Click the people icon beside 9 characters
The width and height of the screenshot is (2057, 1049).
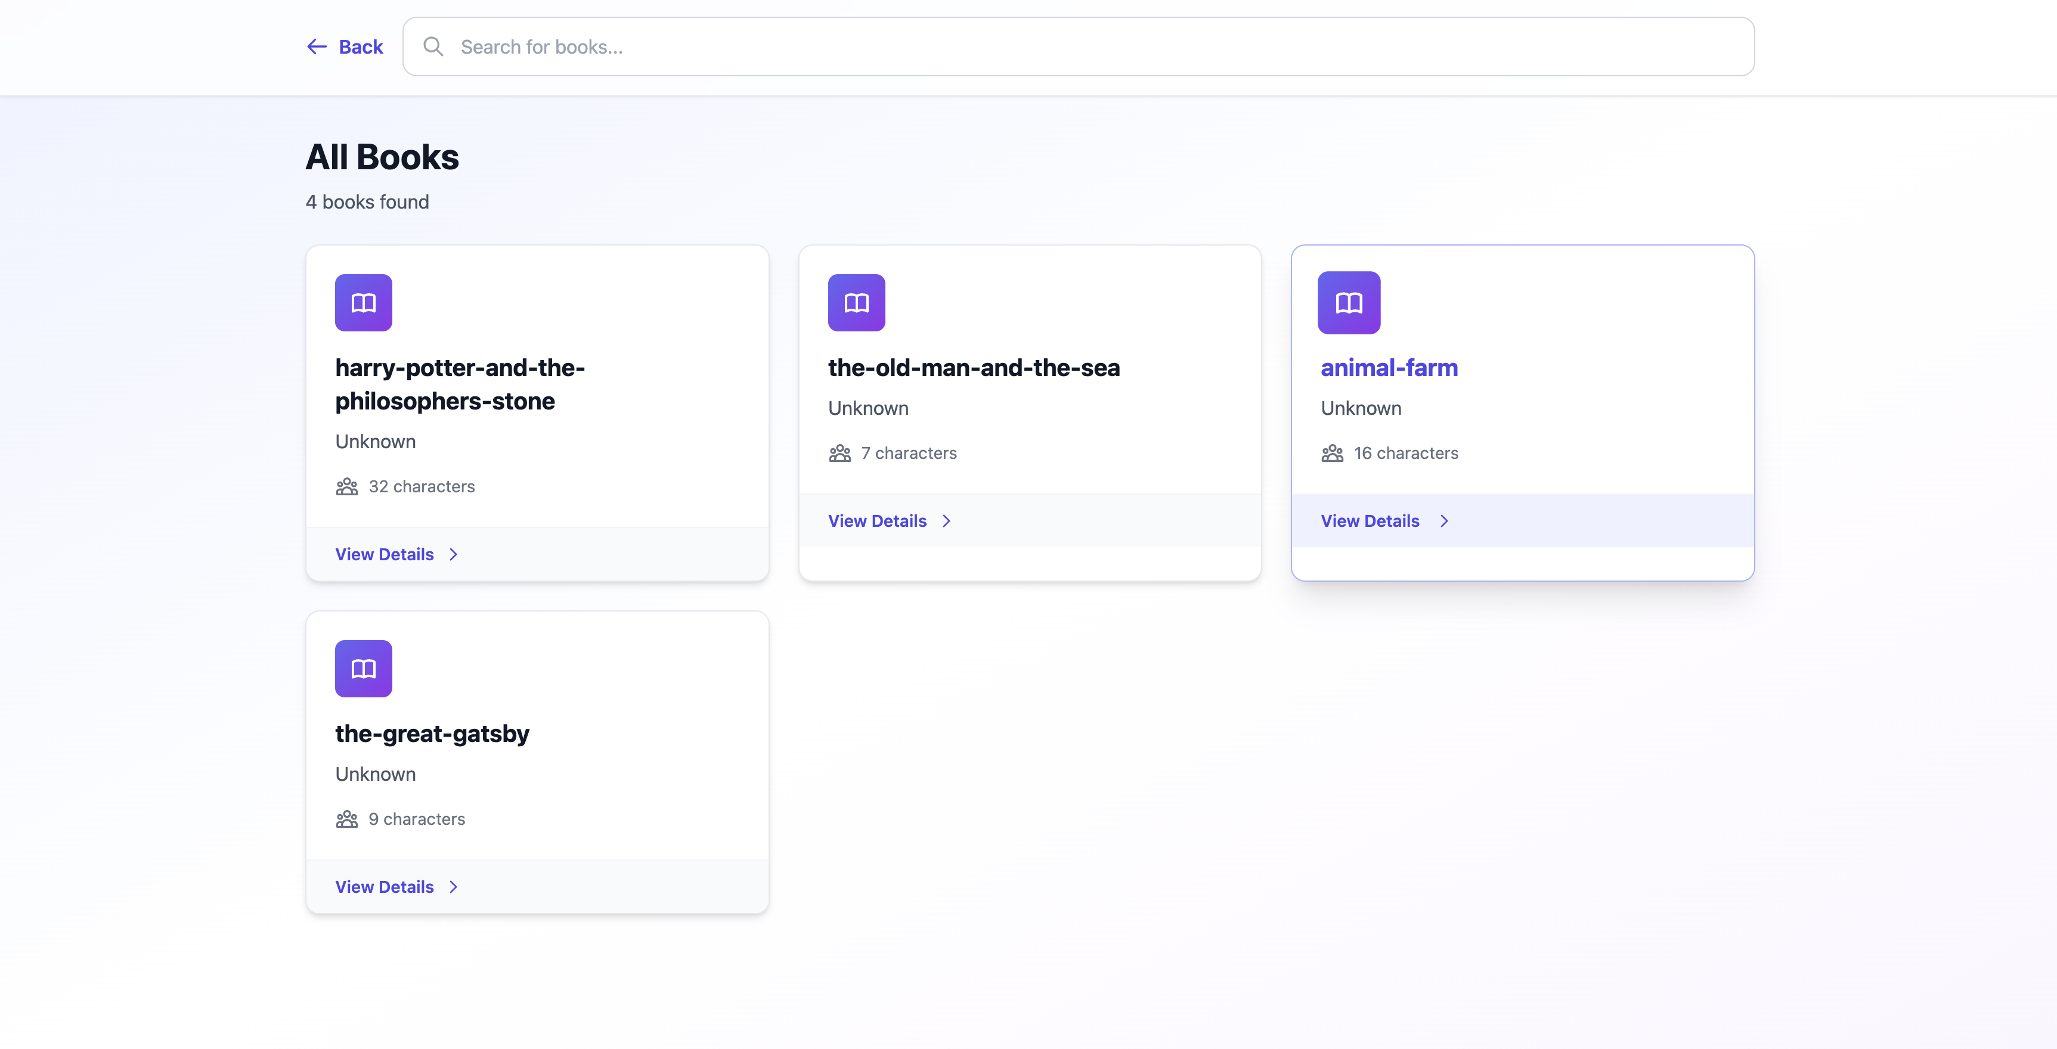coord(346,819)
